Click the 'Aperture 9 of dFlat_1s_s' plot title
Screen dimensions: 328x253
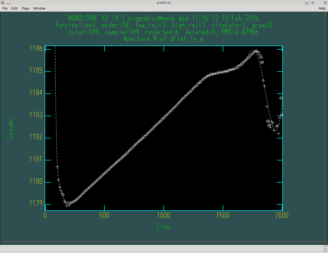163,39
